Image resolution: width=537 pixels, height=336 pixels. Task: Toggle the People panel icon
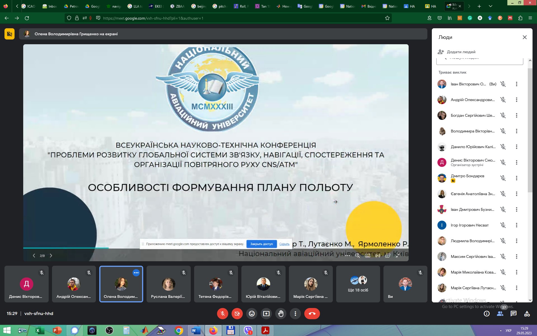(500, 314)
